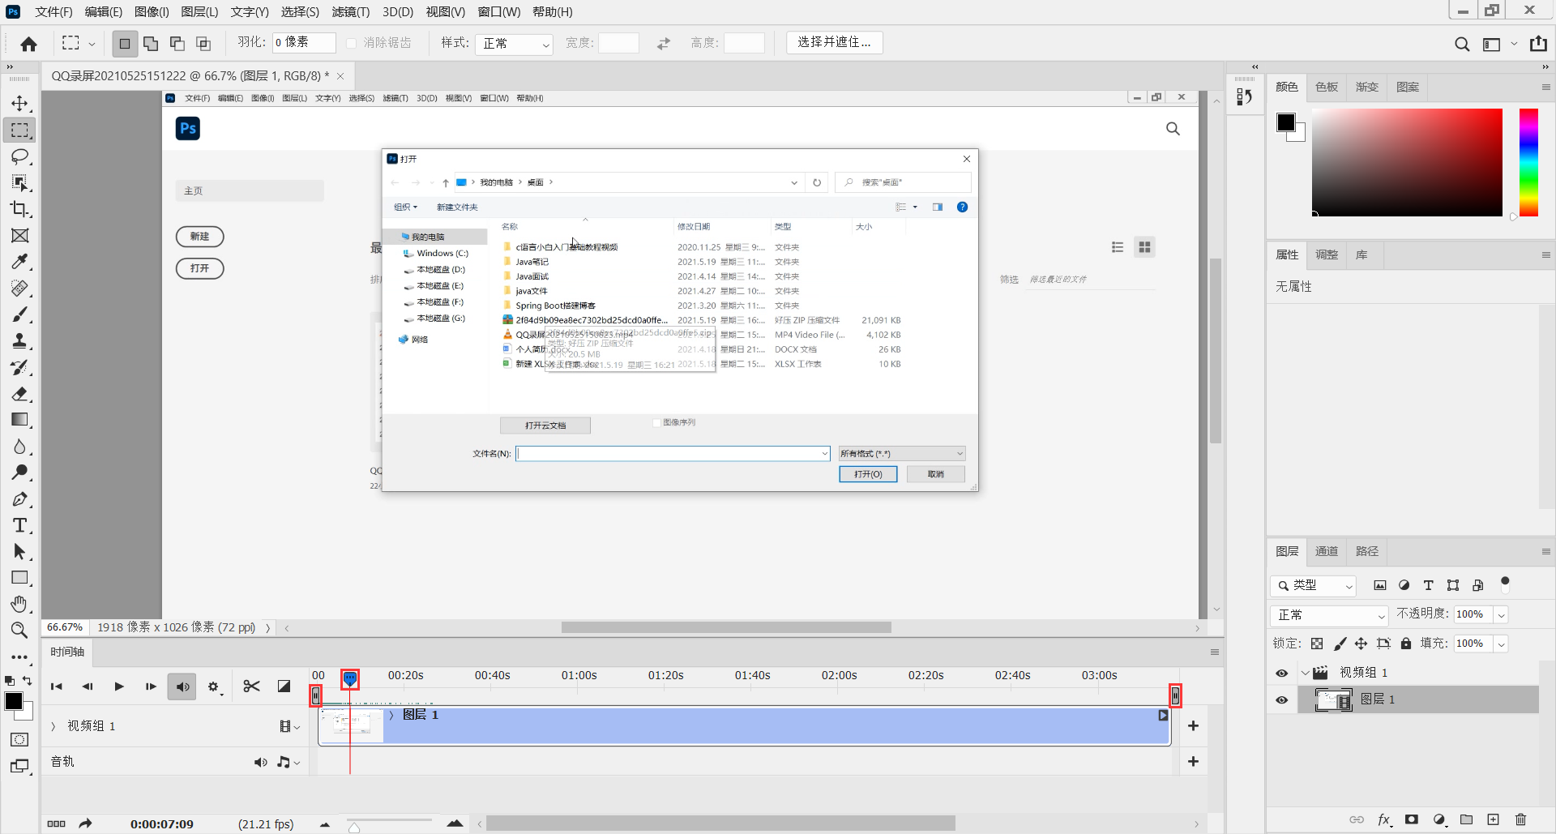This screenshot has width=1556, height=834.
Task: Mute the 音轨 audio track
Action: 260,762
